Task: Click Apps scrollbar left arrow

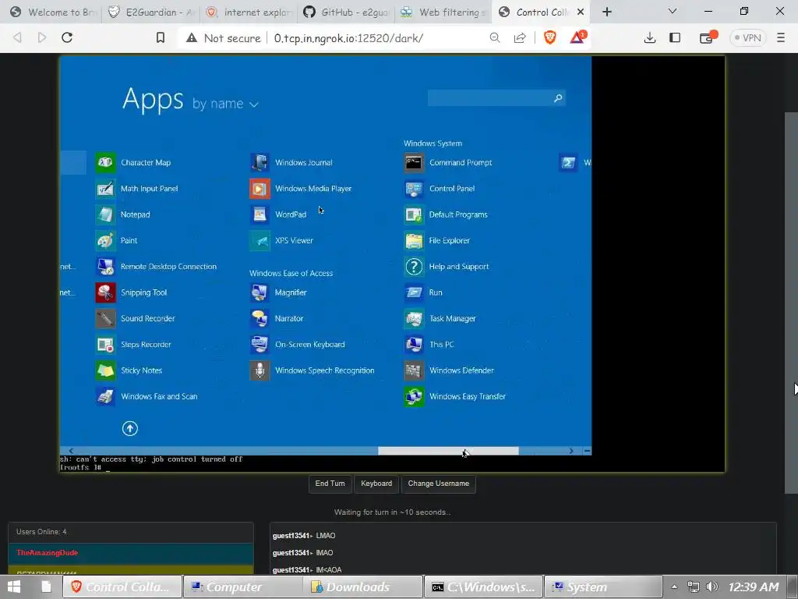Action: tap(71, 451)
